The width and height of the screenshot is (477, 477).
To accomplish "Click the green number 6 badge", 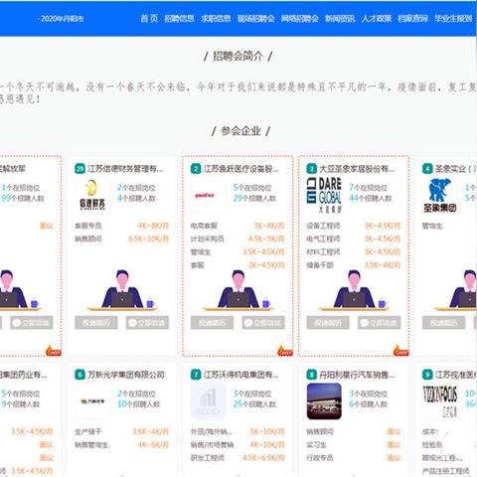I will (79, 375).
